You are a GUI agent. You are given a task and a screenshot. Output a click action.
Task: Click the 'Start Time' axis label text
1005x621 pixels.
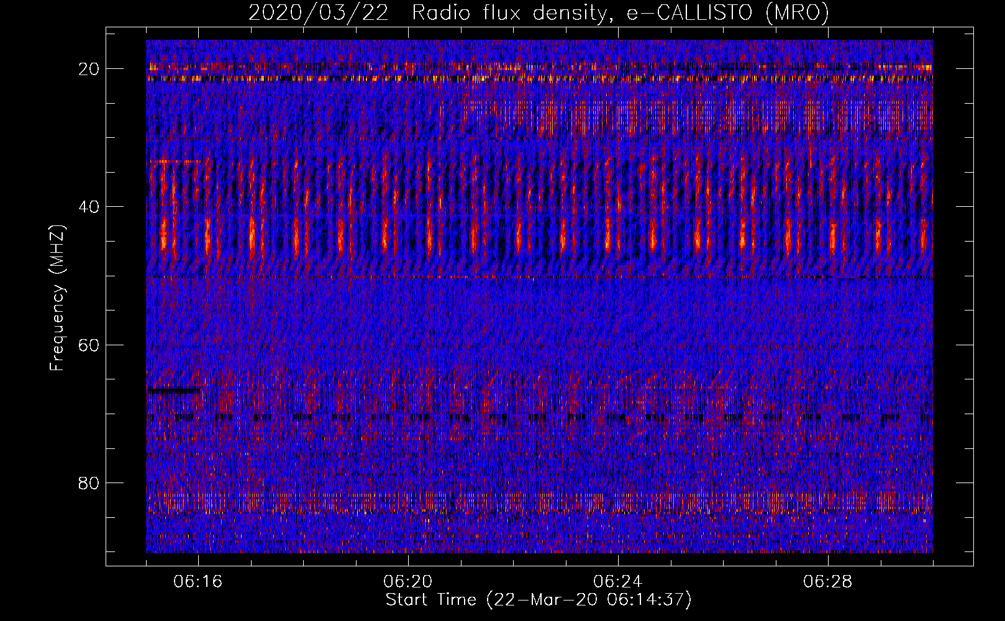click(x=431, y=600)
